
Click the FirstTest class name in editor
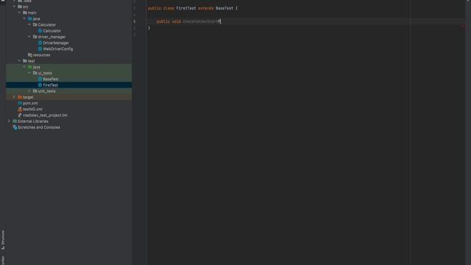coord(186,8)
